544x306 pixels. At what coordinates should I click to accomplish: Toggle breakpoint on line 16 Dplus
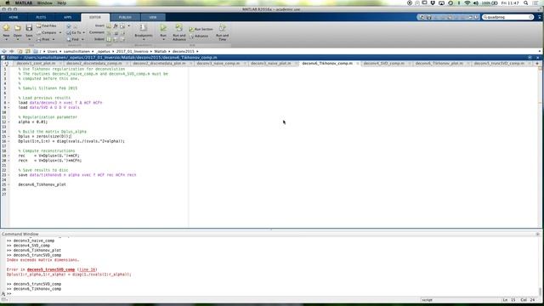(x=8, y=141)
